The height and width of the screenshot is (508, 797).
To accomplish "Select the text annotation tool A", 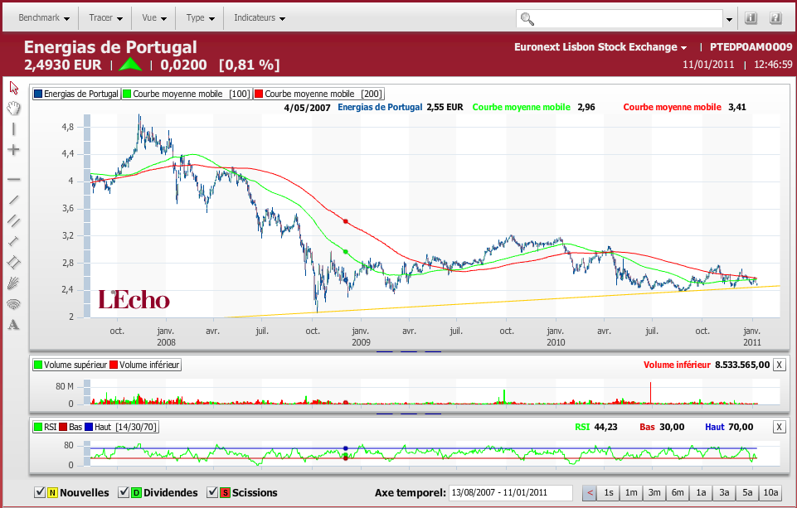I will pos(14,325).
